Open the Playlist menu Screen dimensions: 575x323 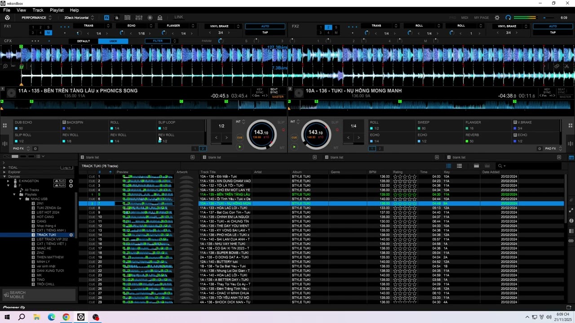pos(57,10)
